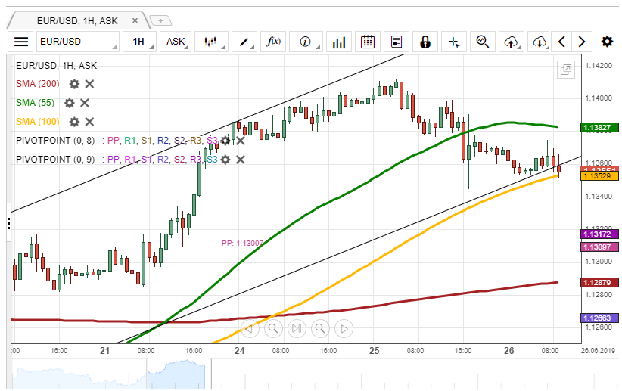Pop out chart into a separate window

pos(564,70)
